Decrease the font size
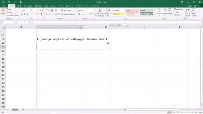This screenshot has height=114, width=203. click(x=43, y=10)
